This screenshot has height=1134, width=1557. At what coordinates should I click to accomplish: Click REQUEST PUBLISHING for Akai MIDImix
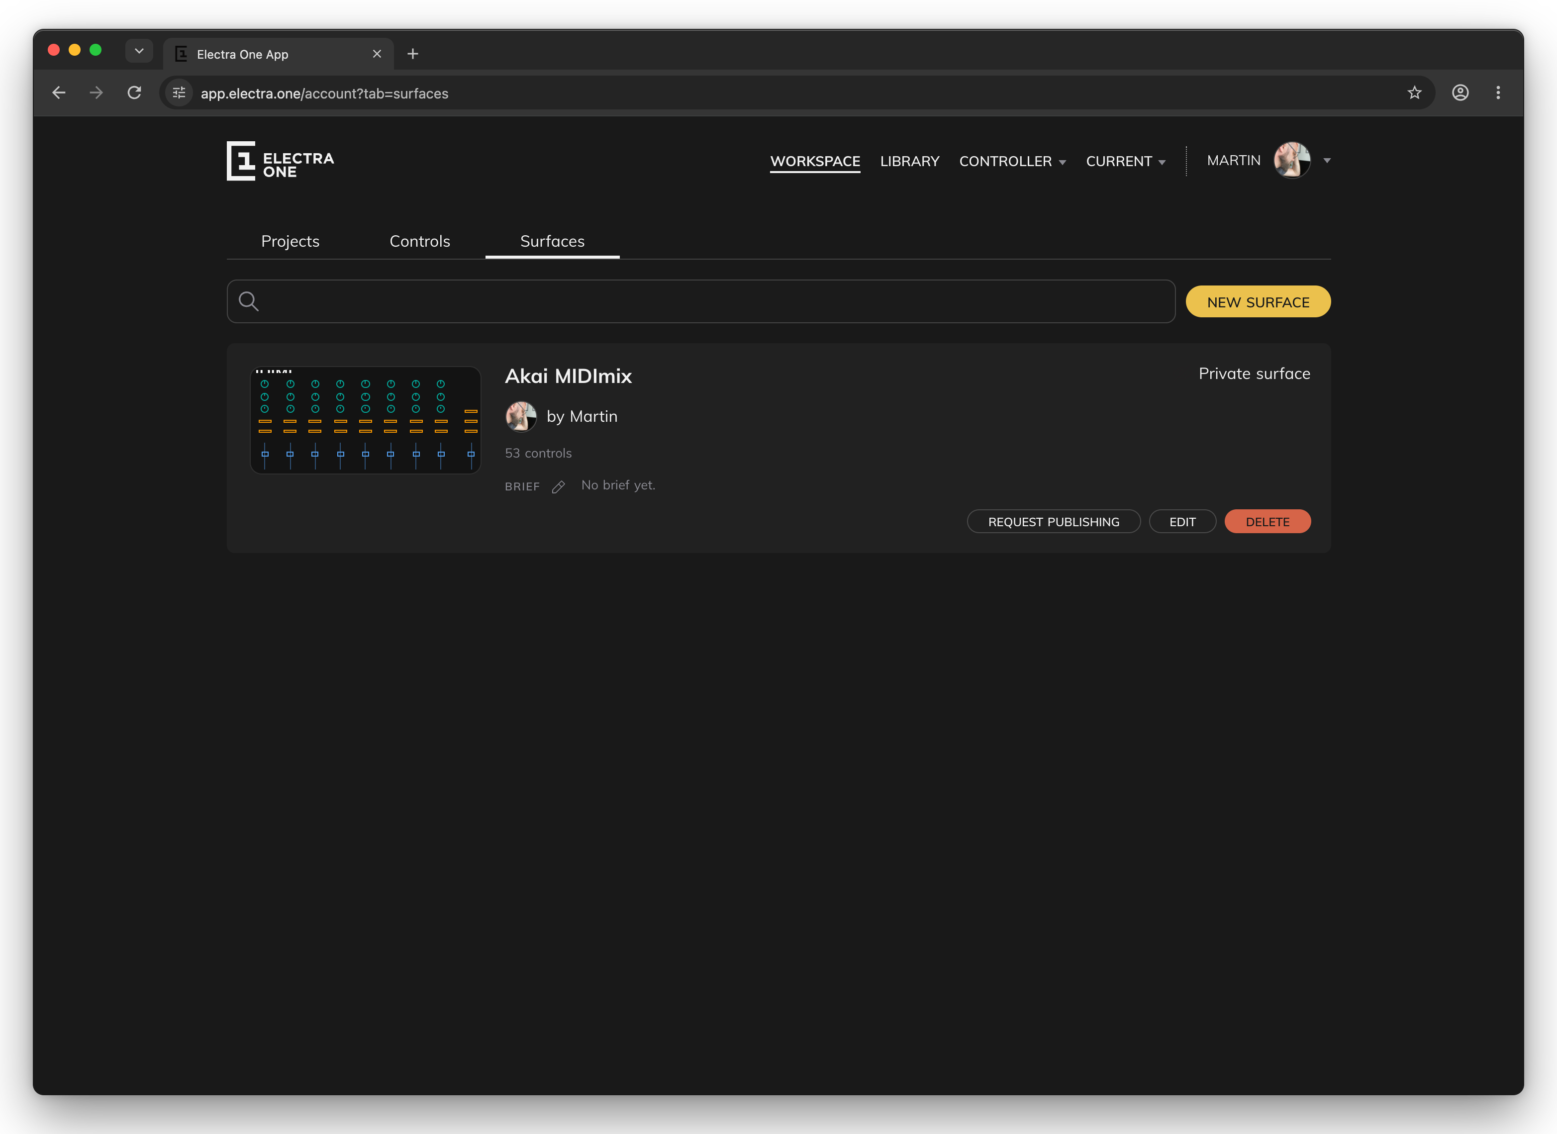point(1053,522)
